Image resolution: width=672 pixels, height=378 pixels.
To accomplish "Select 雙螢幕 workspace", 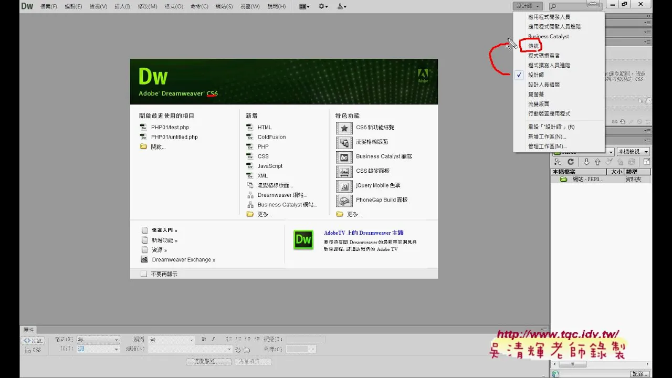I will click(536, 94).
